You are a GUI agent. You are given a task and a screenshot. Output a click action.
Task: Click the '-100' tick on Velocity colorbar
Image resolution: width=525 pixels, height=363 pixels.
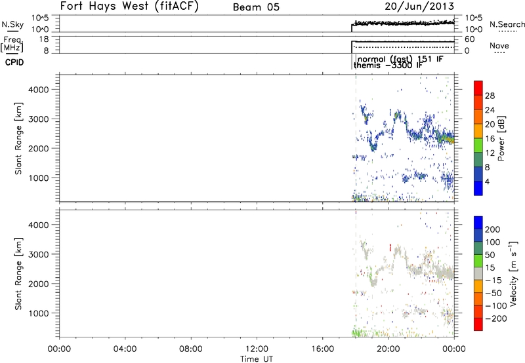[496, 306]
